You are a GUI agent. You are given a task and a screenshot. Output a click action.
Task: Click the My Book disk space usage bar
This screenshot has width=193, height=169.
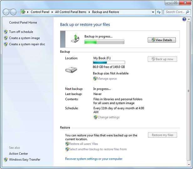pos(109,62)
